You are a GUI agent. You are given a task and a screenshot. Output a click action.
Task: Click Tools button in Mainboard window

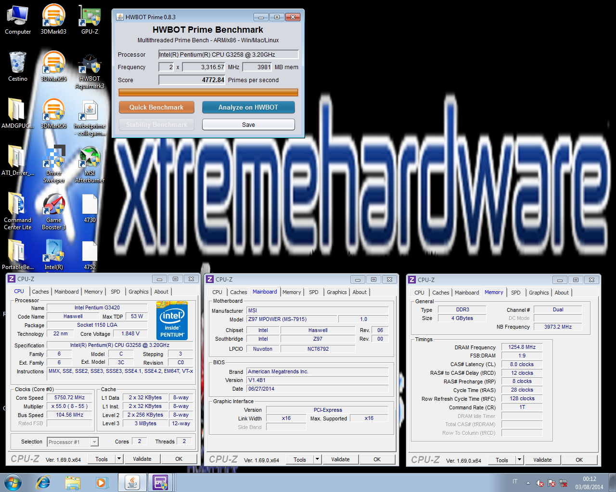[x=300, y=459]
